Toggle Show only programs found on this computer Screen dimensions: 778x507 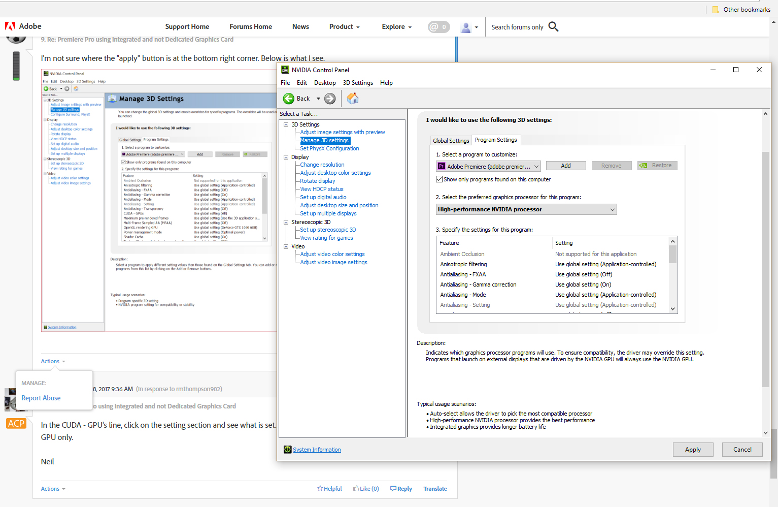[x=439, y=179]
